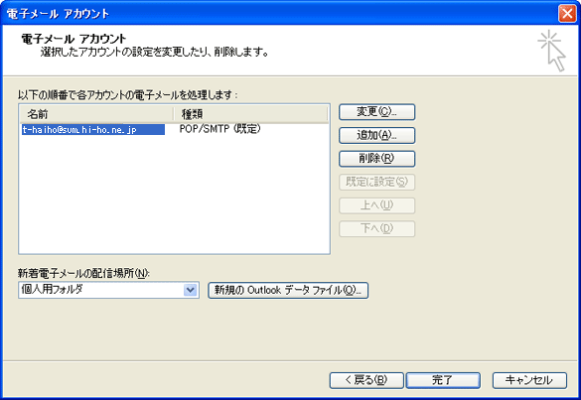Finish the wizard with 完了 button
The image size is (581, 400).
pos(443,380)
